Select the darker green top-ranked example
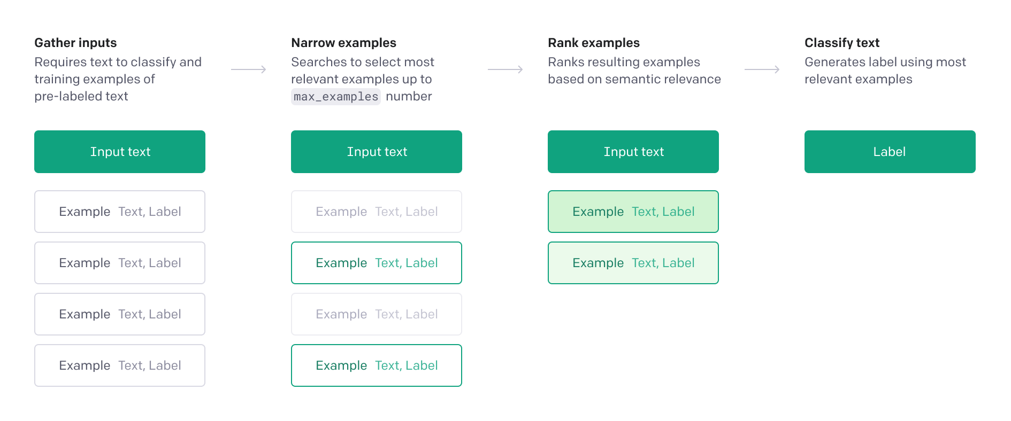The width and height of the screenshot is (1011, 421). (x=633, y=212)
